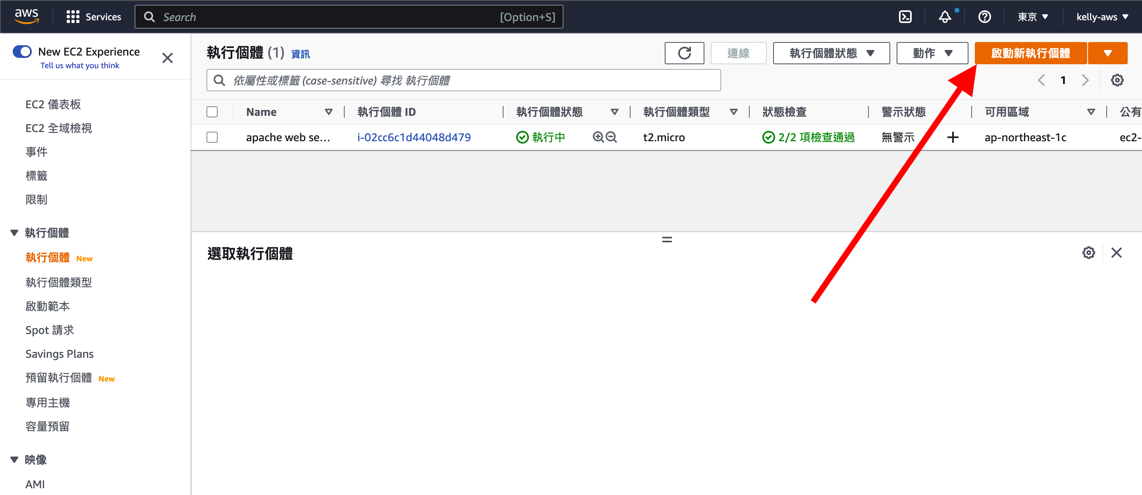1142x495 pixels.
Task: Click the 執行個體 ID column header
Action: 387,112
